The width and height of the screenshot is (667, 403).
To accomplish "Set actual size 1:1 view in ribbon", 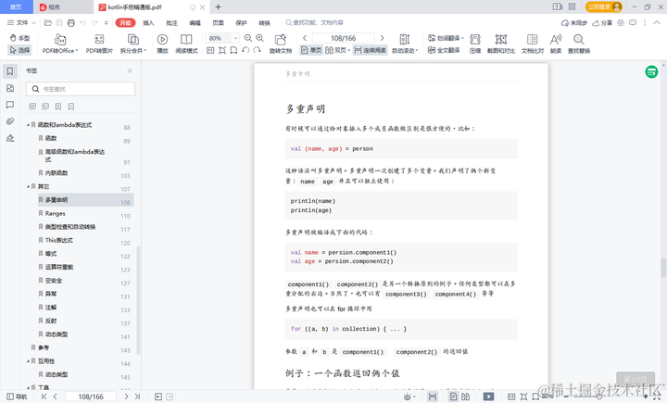I will (210, 50).
